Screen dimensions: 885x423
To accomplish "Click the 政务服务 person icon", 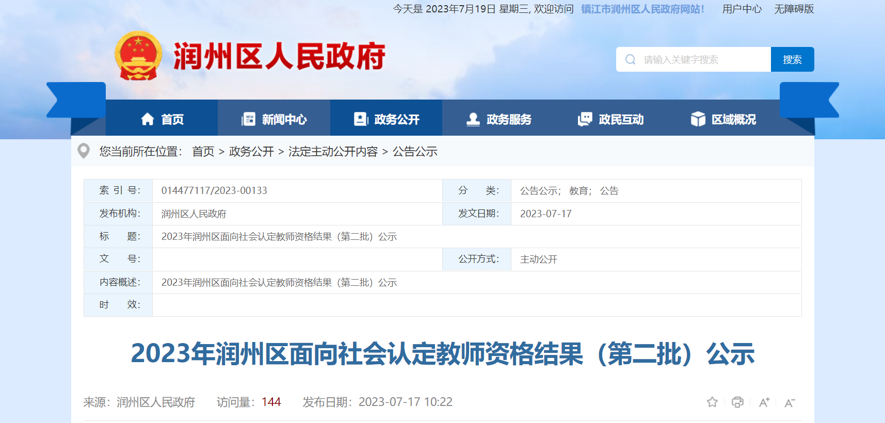I will [x=473, y=119].
